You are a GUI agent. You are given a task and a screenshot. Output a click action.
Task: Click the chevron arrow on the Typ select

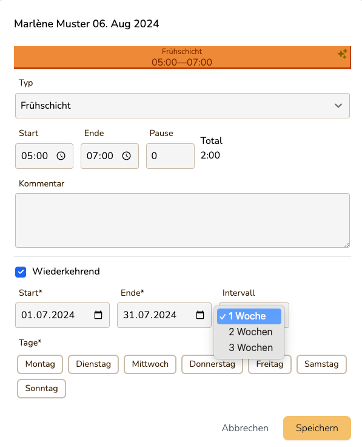[x=338, y=106]
